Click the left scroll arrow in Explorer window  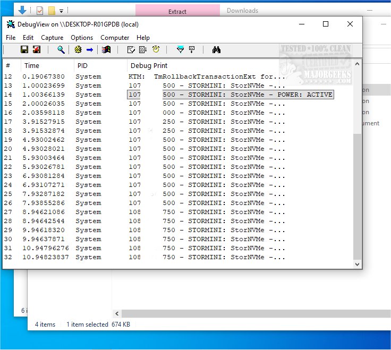pos(117,313)
